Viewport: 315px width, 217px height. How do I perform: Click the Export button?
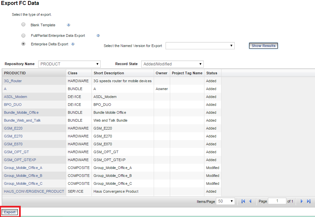(10, 212)
